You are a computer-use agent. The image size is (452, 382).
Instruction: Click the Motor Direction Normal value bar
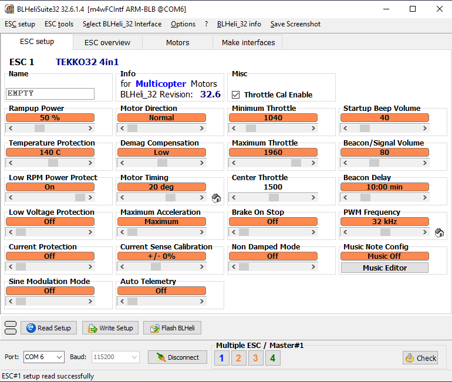click(x=161, y=117)
